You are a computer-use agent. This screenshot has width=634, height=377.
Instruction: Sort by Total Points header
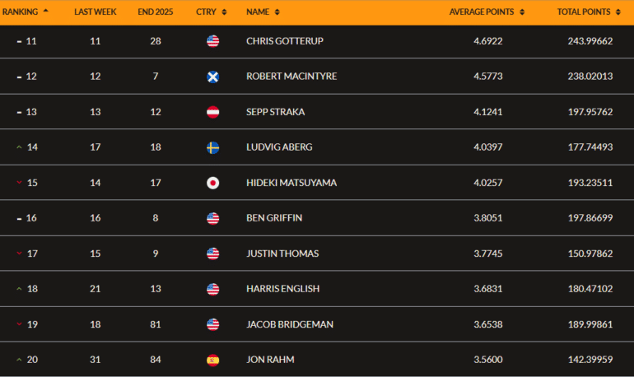(588, 12)
